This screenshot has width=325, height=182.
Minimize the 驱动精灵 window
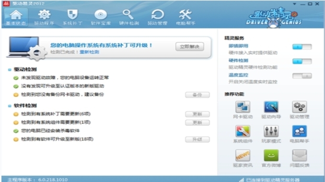pos(302,4)
